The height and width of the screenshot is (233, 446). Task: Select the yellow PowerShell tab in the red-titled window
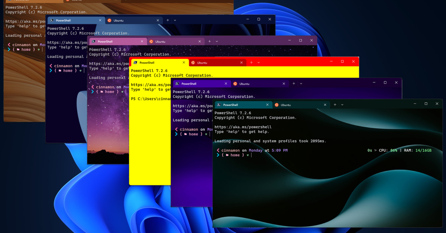tap(159, 62)
